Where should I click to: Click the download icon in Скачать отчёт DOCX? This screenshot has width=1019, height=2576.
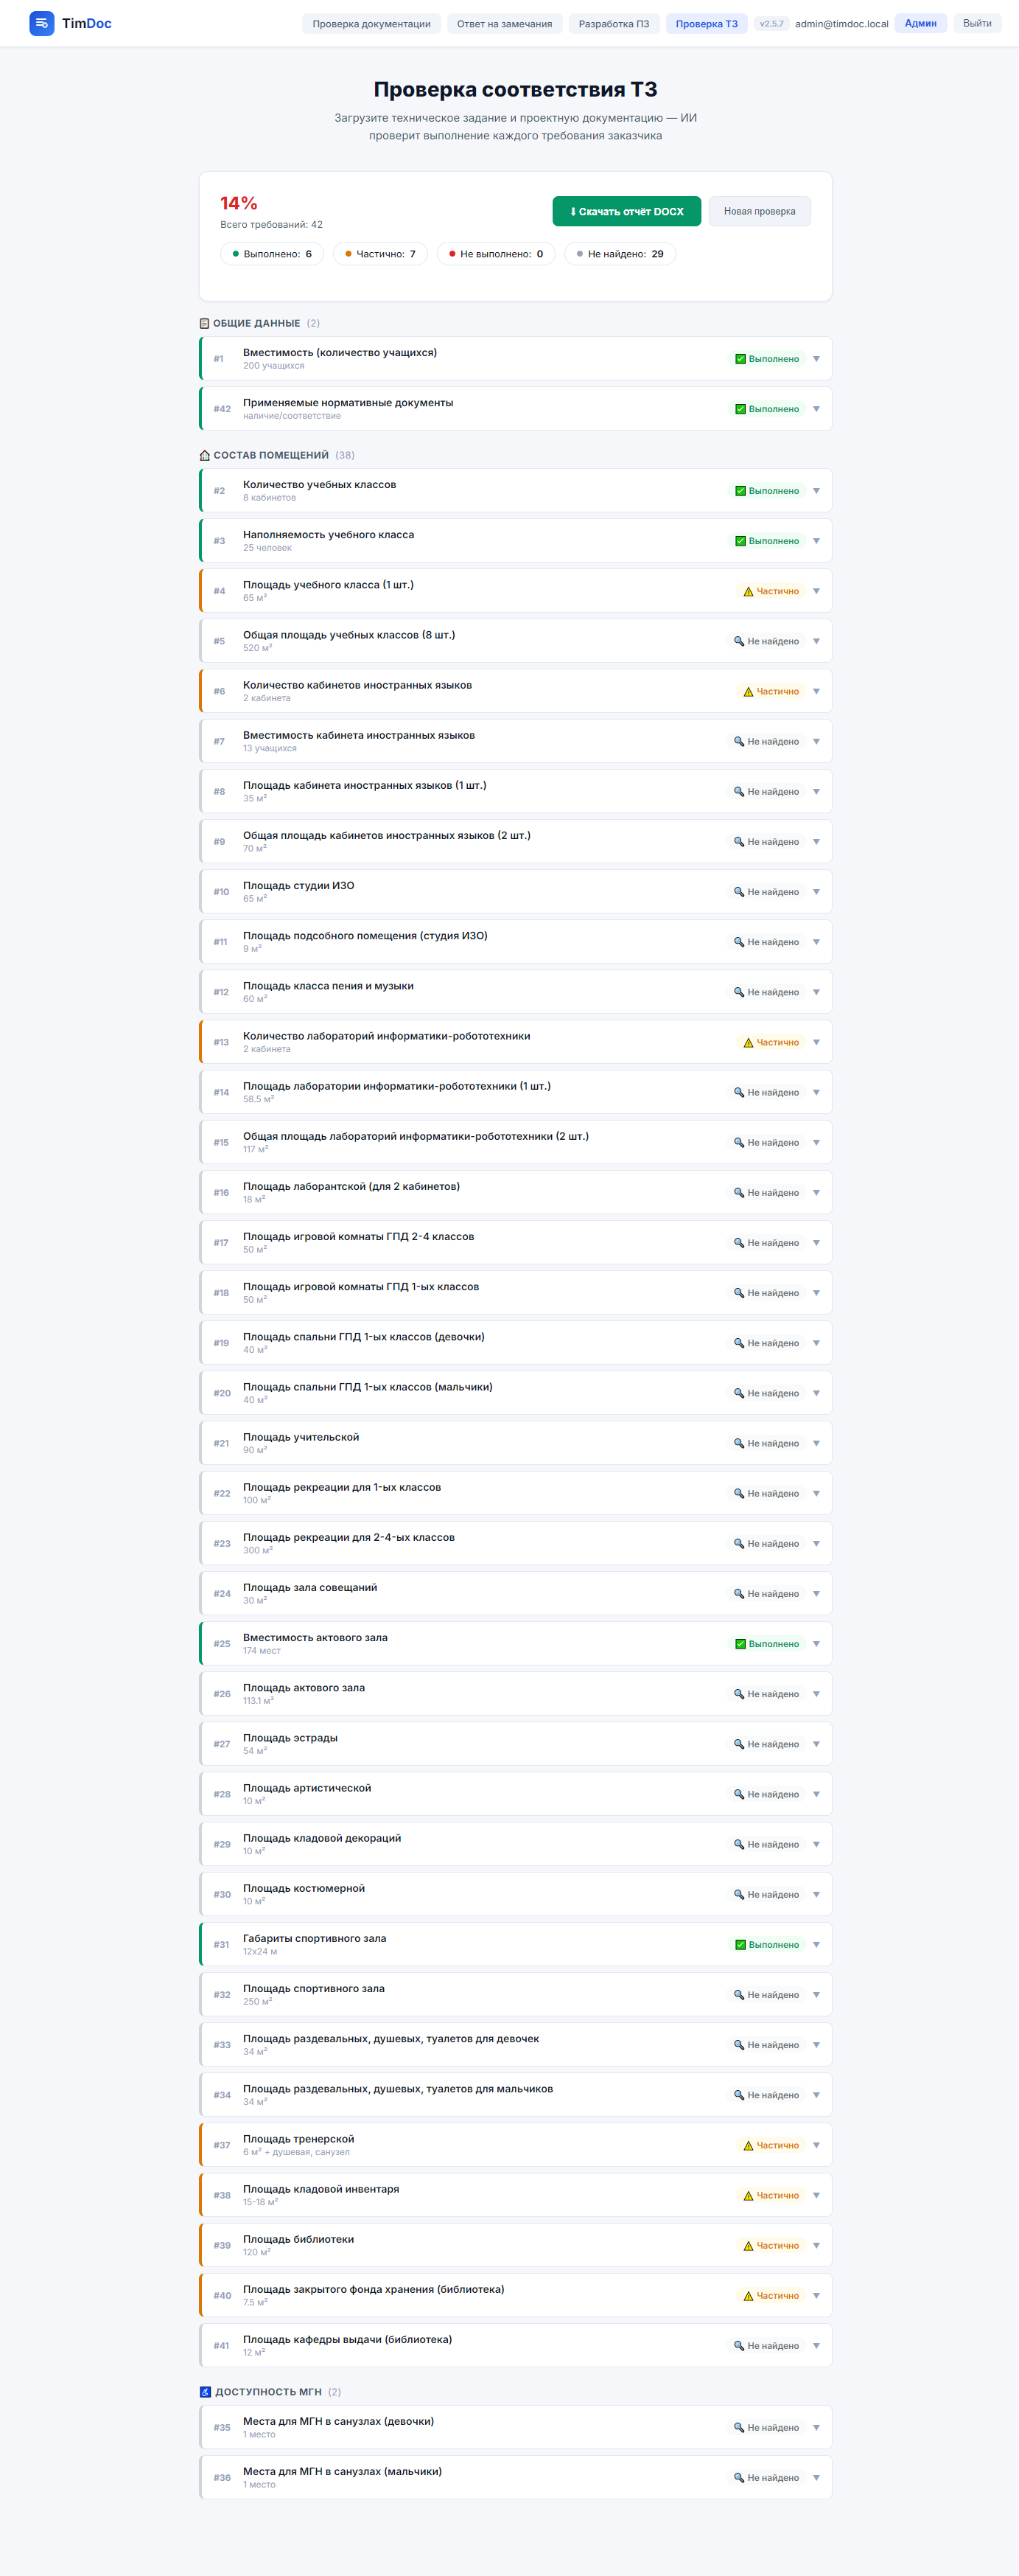click(x=572, y=211)
